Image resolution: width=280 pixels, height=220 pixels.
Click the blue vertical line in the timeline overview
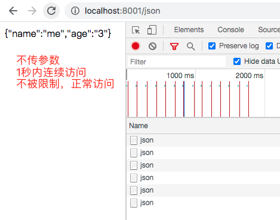pyautogui.click(x=184, y=99)
